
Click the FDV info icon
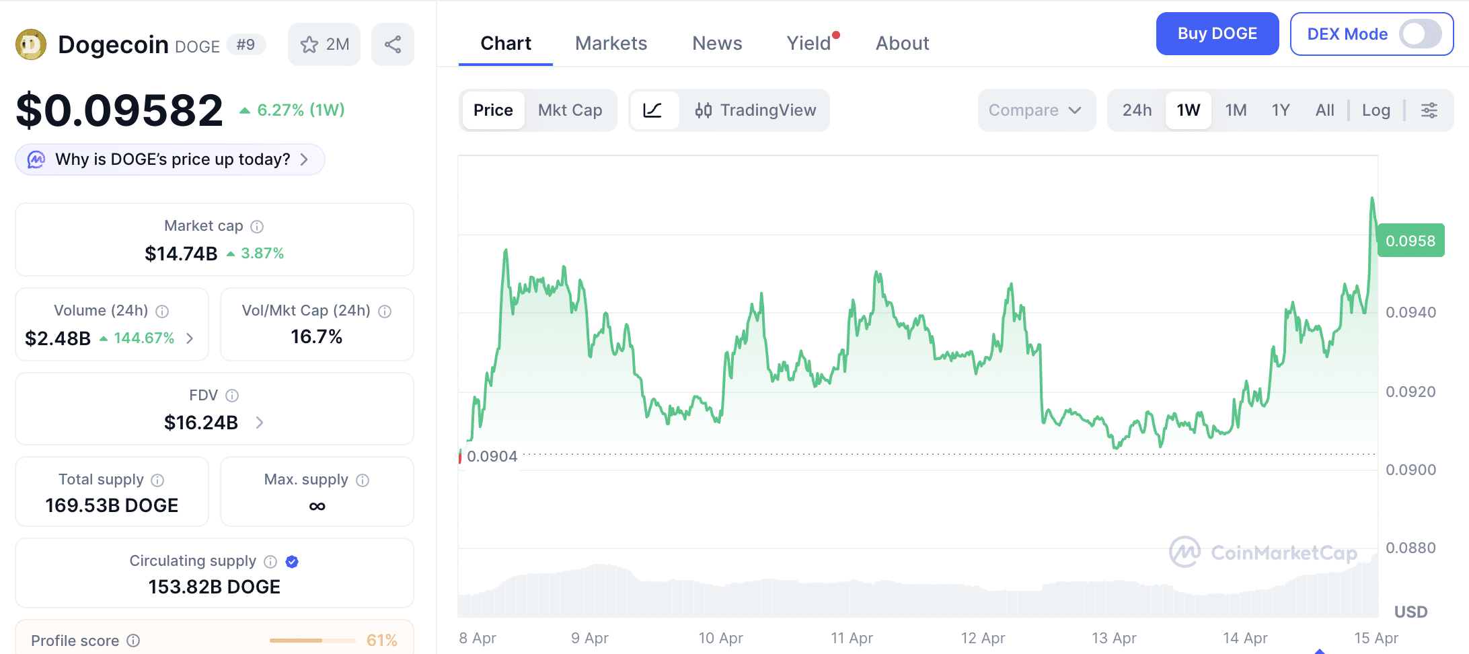232,396
